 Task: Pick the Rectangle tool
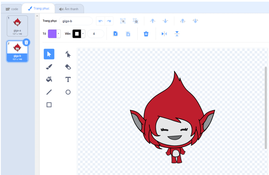pos(49,105)
